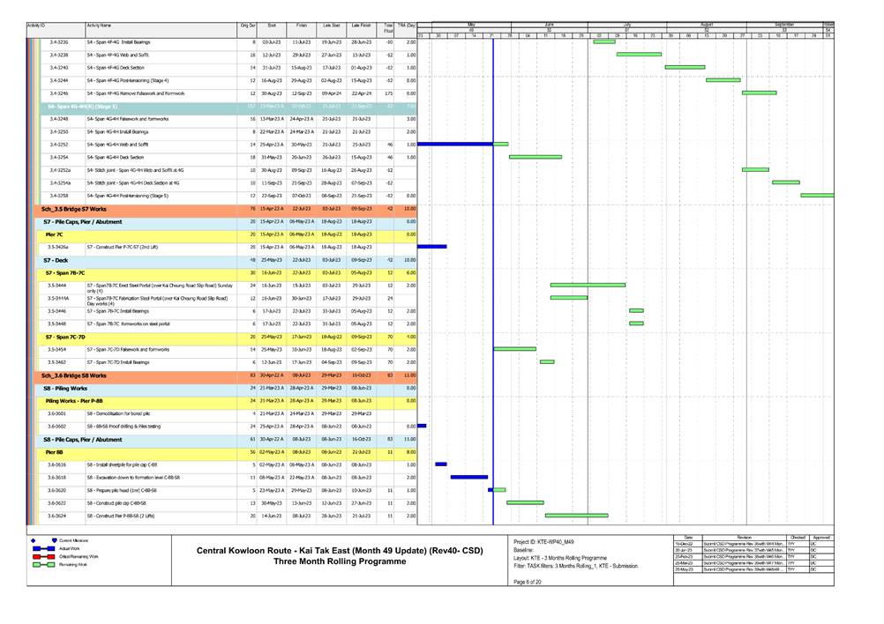Select the green bar for activity 3.6-3624

(x=577, y=514)
